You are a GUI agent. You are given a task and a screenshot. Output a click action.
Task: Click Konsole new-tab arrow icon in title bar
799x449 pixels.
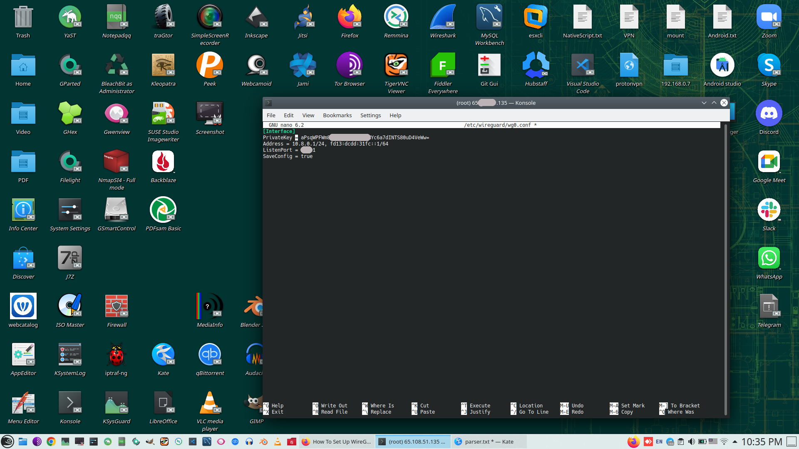(268, 103)
